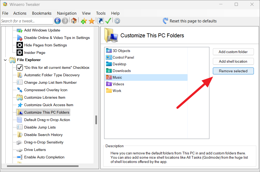Screen dimensions: 260x172
Task: Click the tree vertical scrollbar thumb
Action: point(96,120)
